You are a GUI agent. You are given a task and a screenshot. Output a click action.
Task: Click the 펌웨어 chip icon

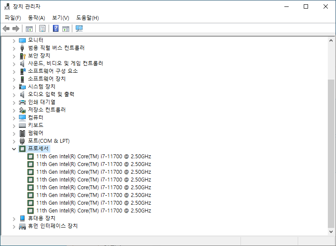pos(22,133)
